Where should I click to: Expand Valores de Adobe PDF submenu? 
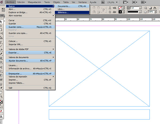click(x=30, y=49)
